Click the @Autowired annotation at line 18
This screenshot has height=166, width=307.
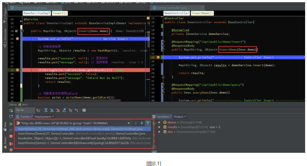(x=180, y=30)
